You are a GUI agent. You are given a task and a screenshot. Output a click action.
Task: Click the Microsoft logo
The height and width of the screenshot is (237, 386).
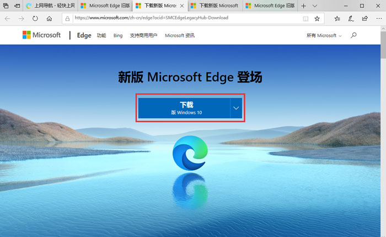click(x=41, y=35)
